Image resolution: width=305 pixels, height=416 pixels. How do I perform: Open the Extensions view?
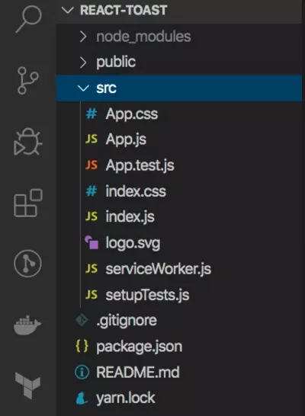point(28,203)
